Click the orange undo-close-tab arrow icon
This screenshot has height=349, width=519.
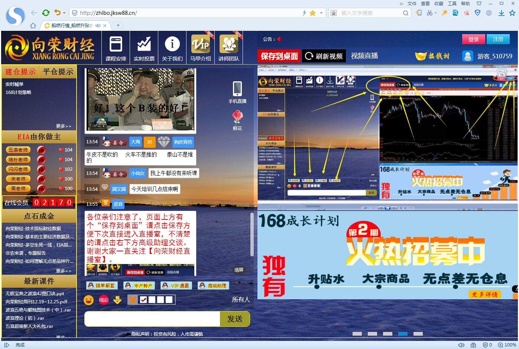coord(57,13)
